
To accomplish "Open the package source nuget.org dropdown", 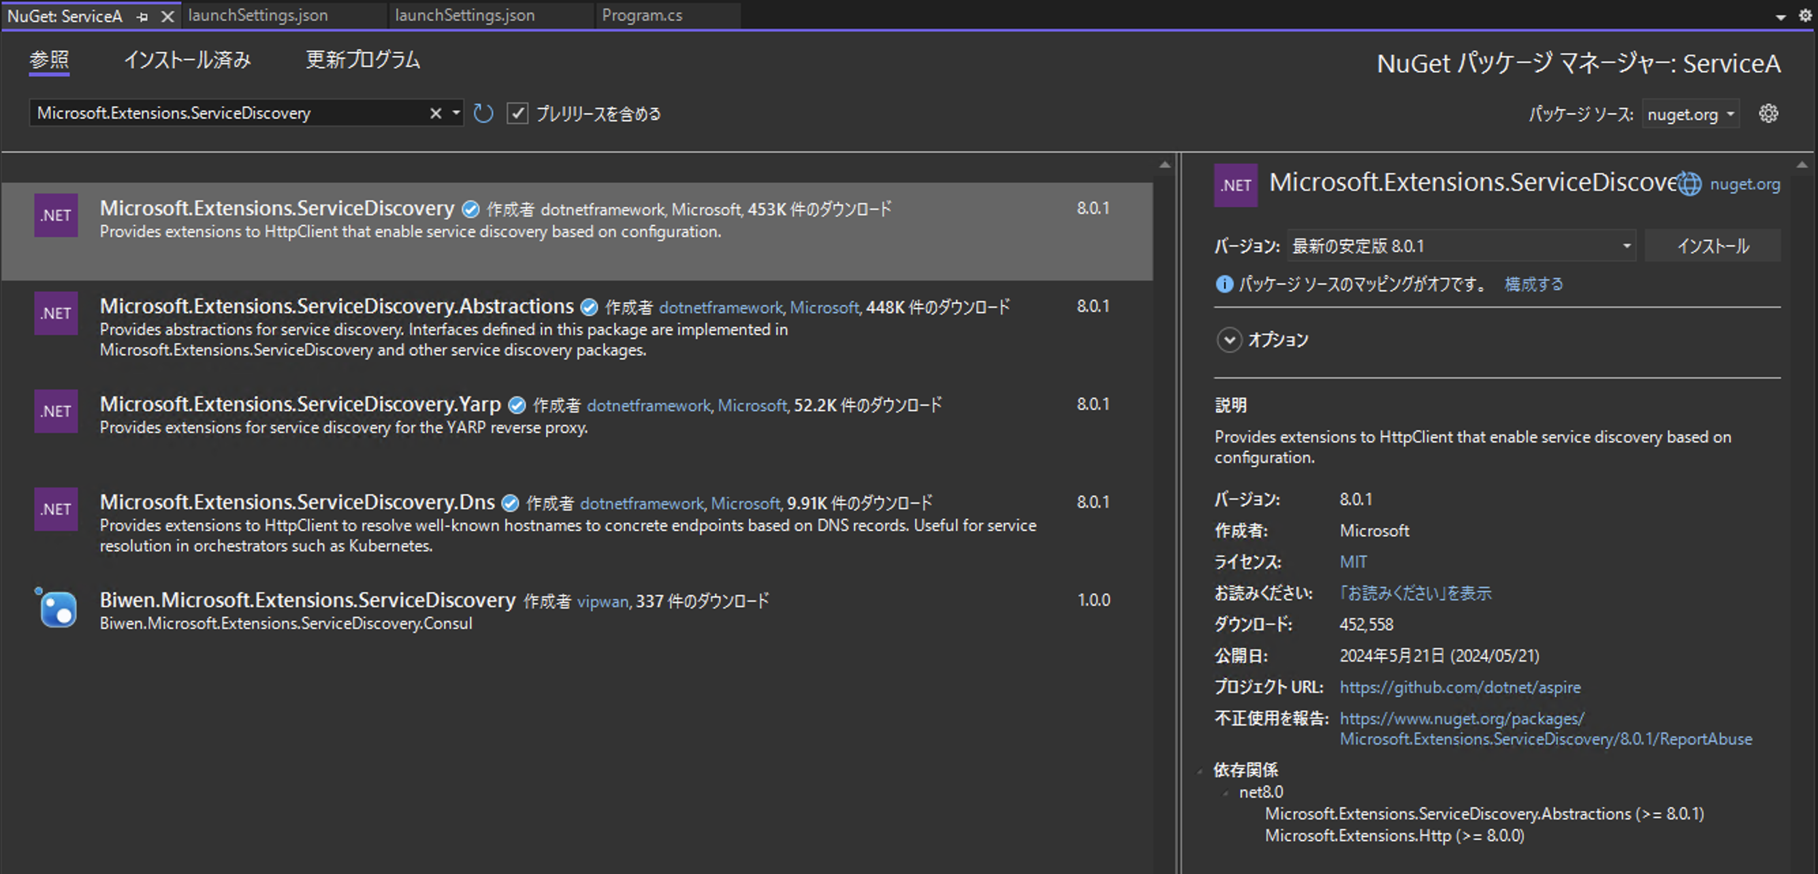I will tap(1691, 114).
